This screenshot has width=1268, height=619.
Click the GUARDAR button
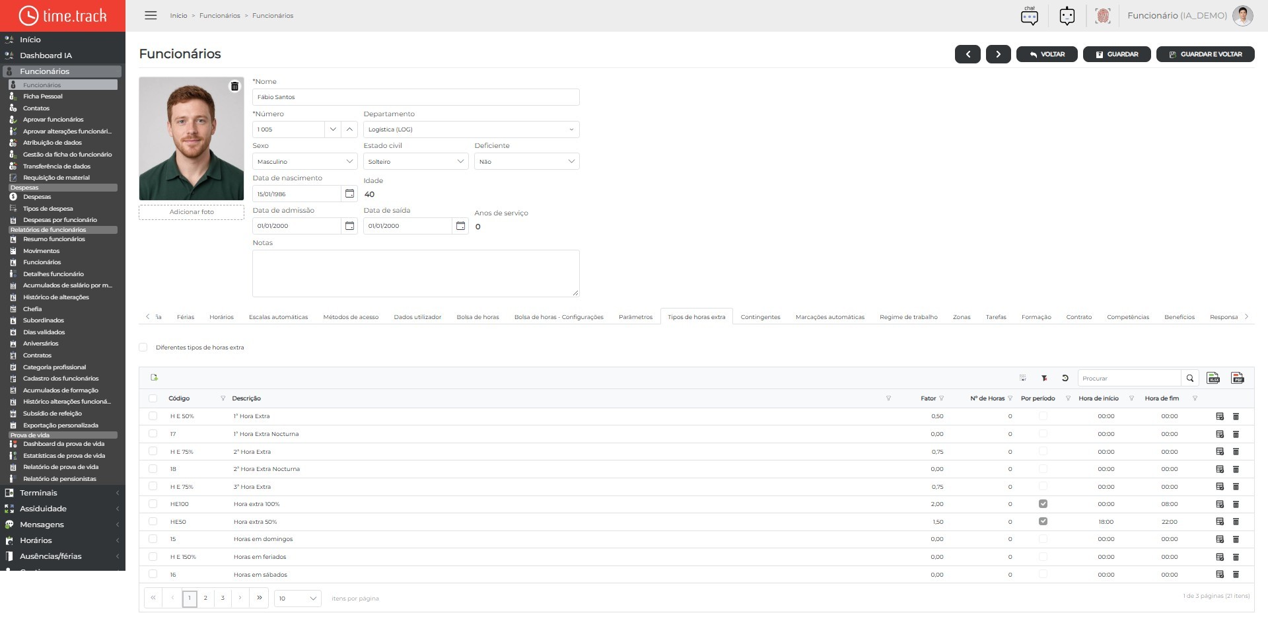[1117, 54]
